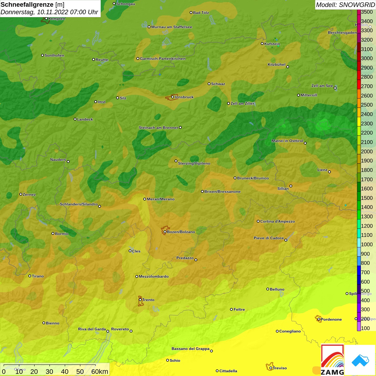Click the Kitzbühel marker dot
This screenshot has width=376, height=376.
tap(288, 67)
